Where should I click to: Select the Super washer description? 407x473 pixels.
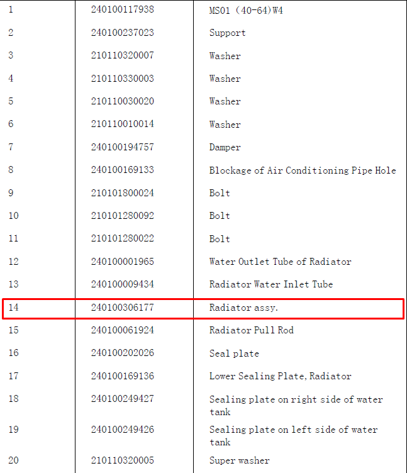(239, 460)
